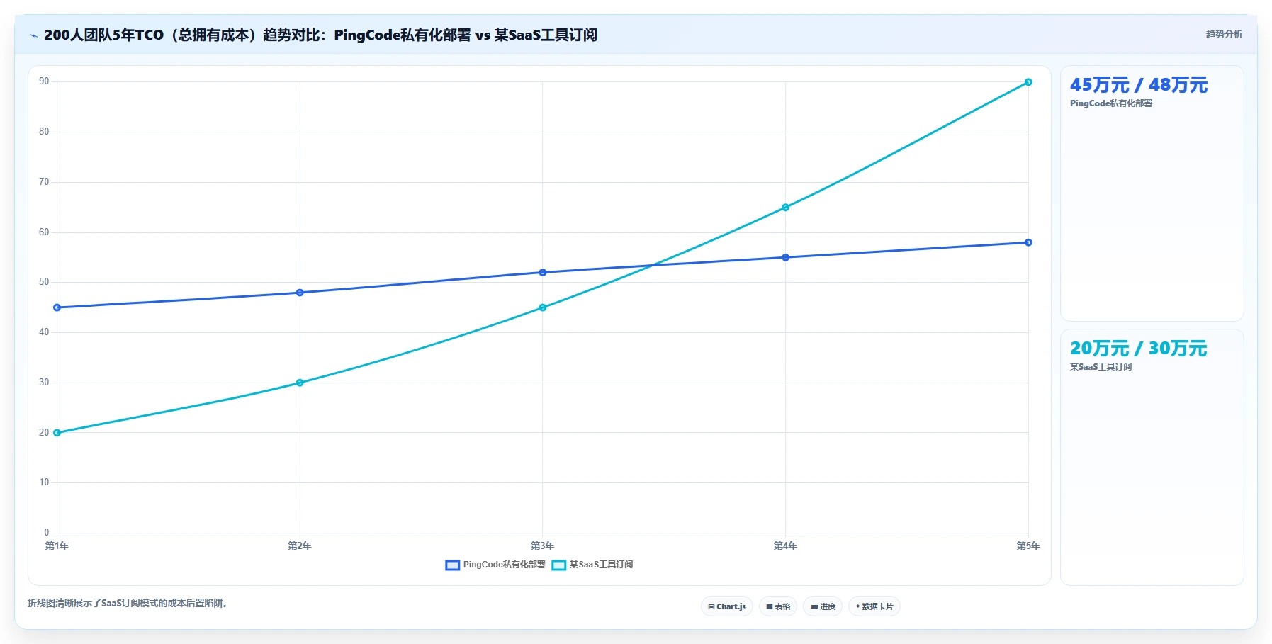Screen dimensions: 1272x644
Task: Click PingCode data point at 第2年
Action: point(300,293)
